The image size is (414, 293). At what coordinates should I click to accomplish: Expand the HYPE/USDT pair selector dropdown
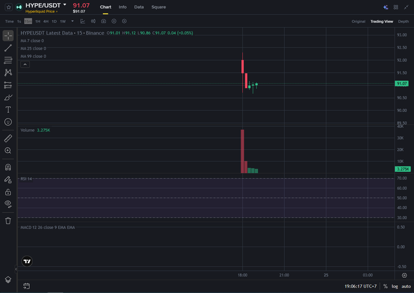65,5
